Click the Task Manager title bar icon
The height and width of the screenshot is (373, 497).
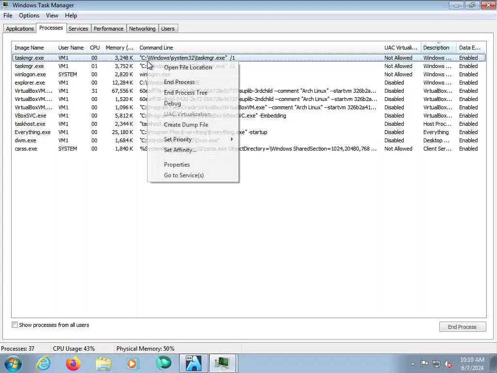[5, 5]
